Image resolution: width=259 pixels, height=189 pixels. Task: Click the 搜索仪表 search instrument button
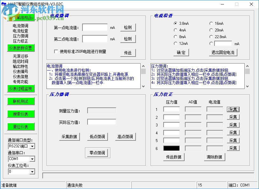20,114
